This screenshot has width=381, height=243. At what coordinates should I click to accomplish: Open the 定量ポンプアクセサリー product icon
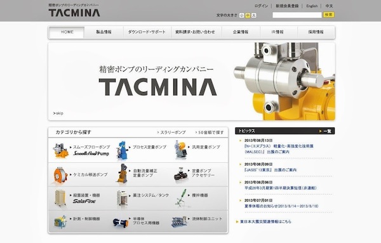[181, 174]
